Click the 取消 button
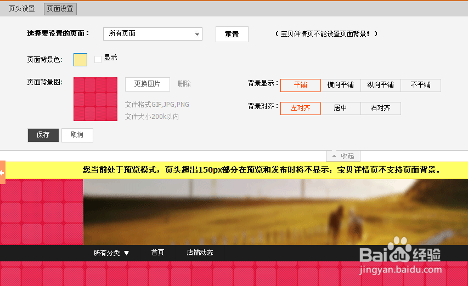The height and width of the screenshot is (286, 468). tap(77, 135)
